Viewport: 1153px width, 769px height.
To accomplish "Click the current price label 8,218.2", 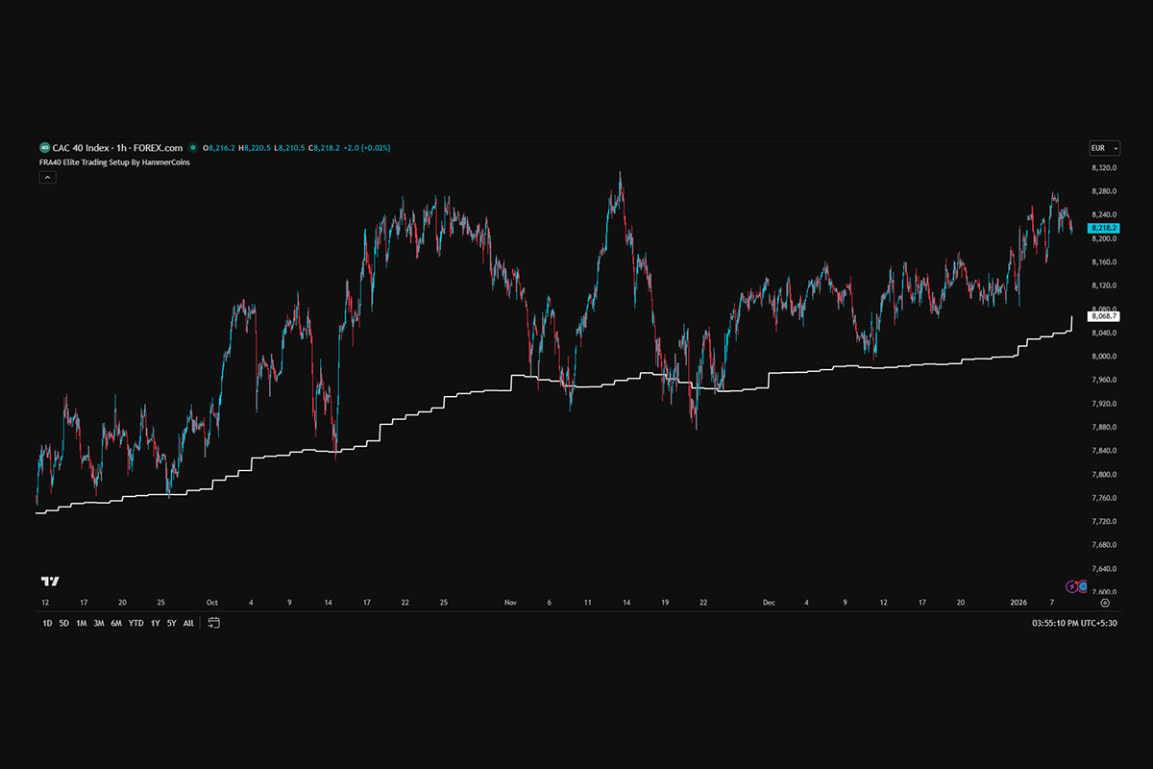I will pos(1102,229).
